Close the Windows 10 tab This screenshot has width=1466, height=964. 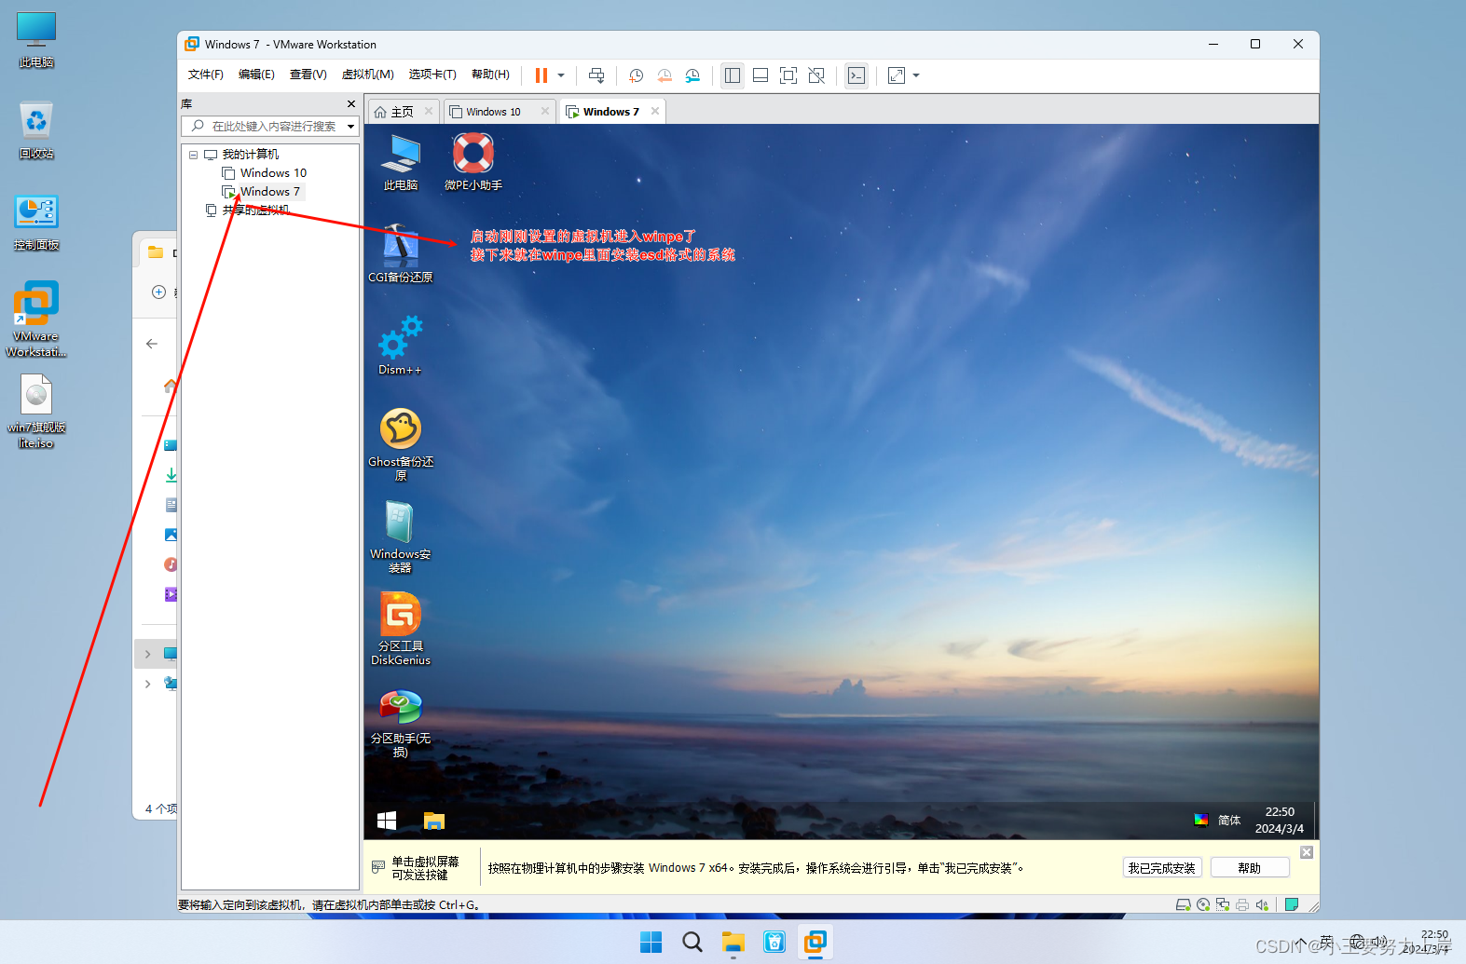545,111
